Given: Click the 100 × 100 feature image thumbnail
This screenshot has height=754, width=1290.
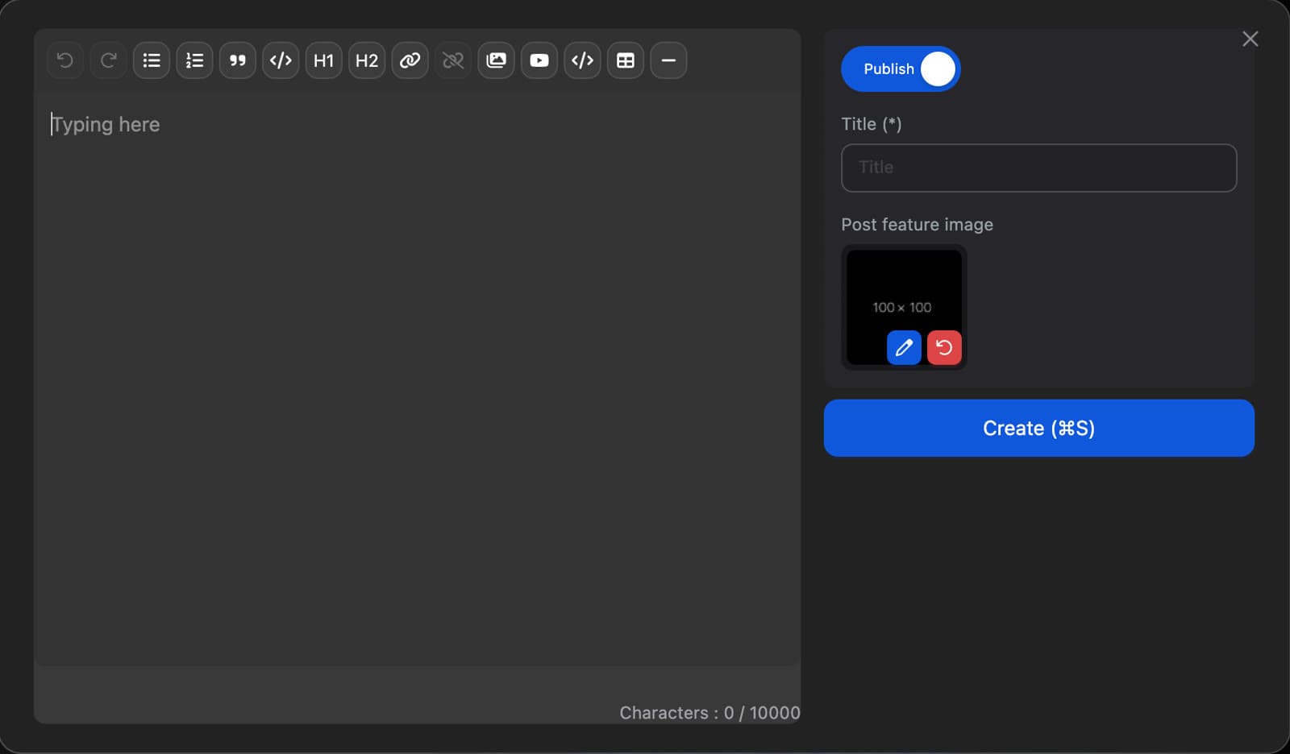Looking at the screenshot, I should tap(904, 307).
